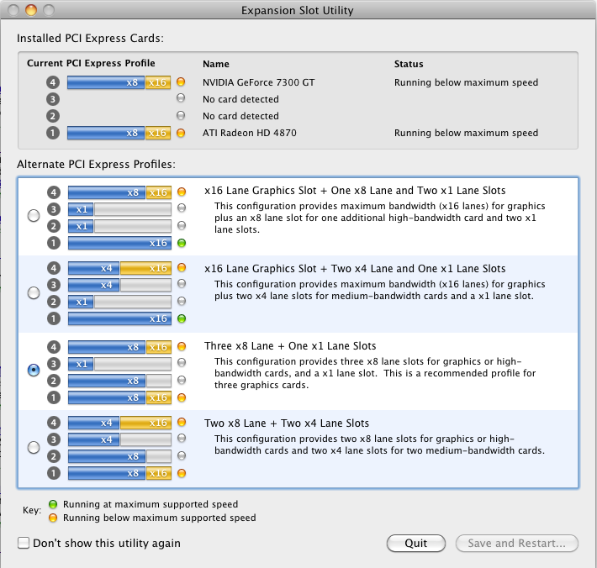
Task: Click NVIDIA GeForce 7300 GT card row
Action: pos(298,82)
